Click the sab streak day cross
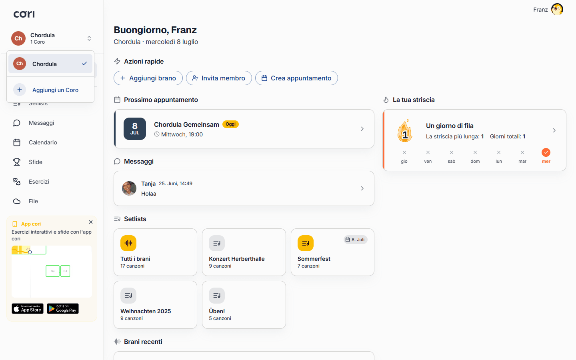 [x=452, y=152]
